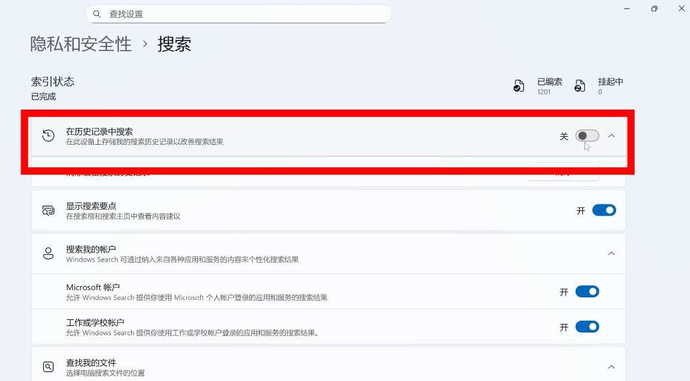Click the person icon beside 搜索我的帐户
The height and width of the screenshot is (381, 690).
click(49, 254)
